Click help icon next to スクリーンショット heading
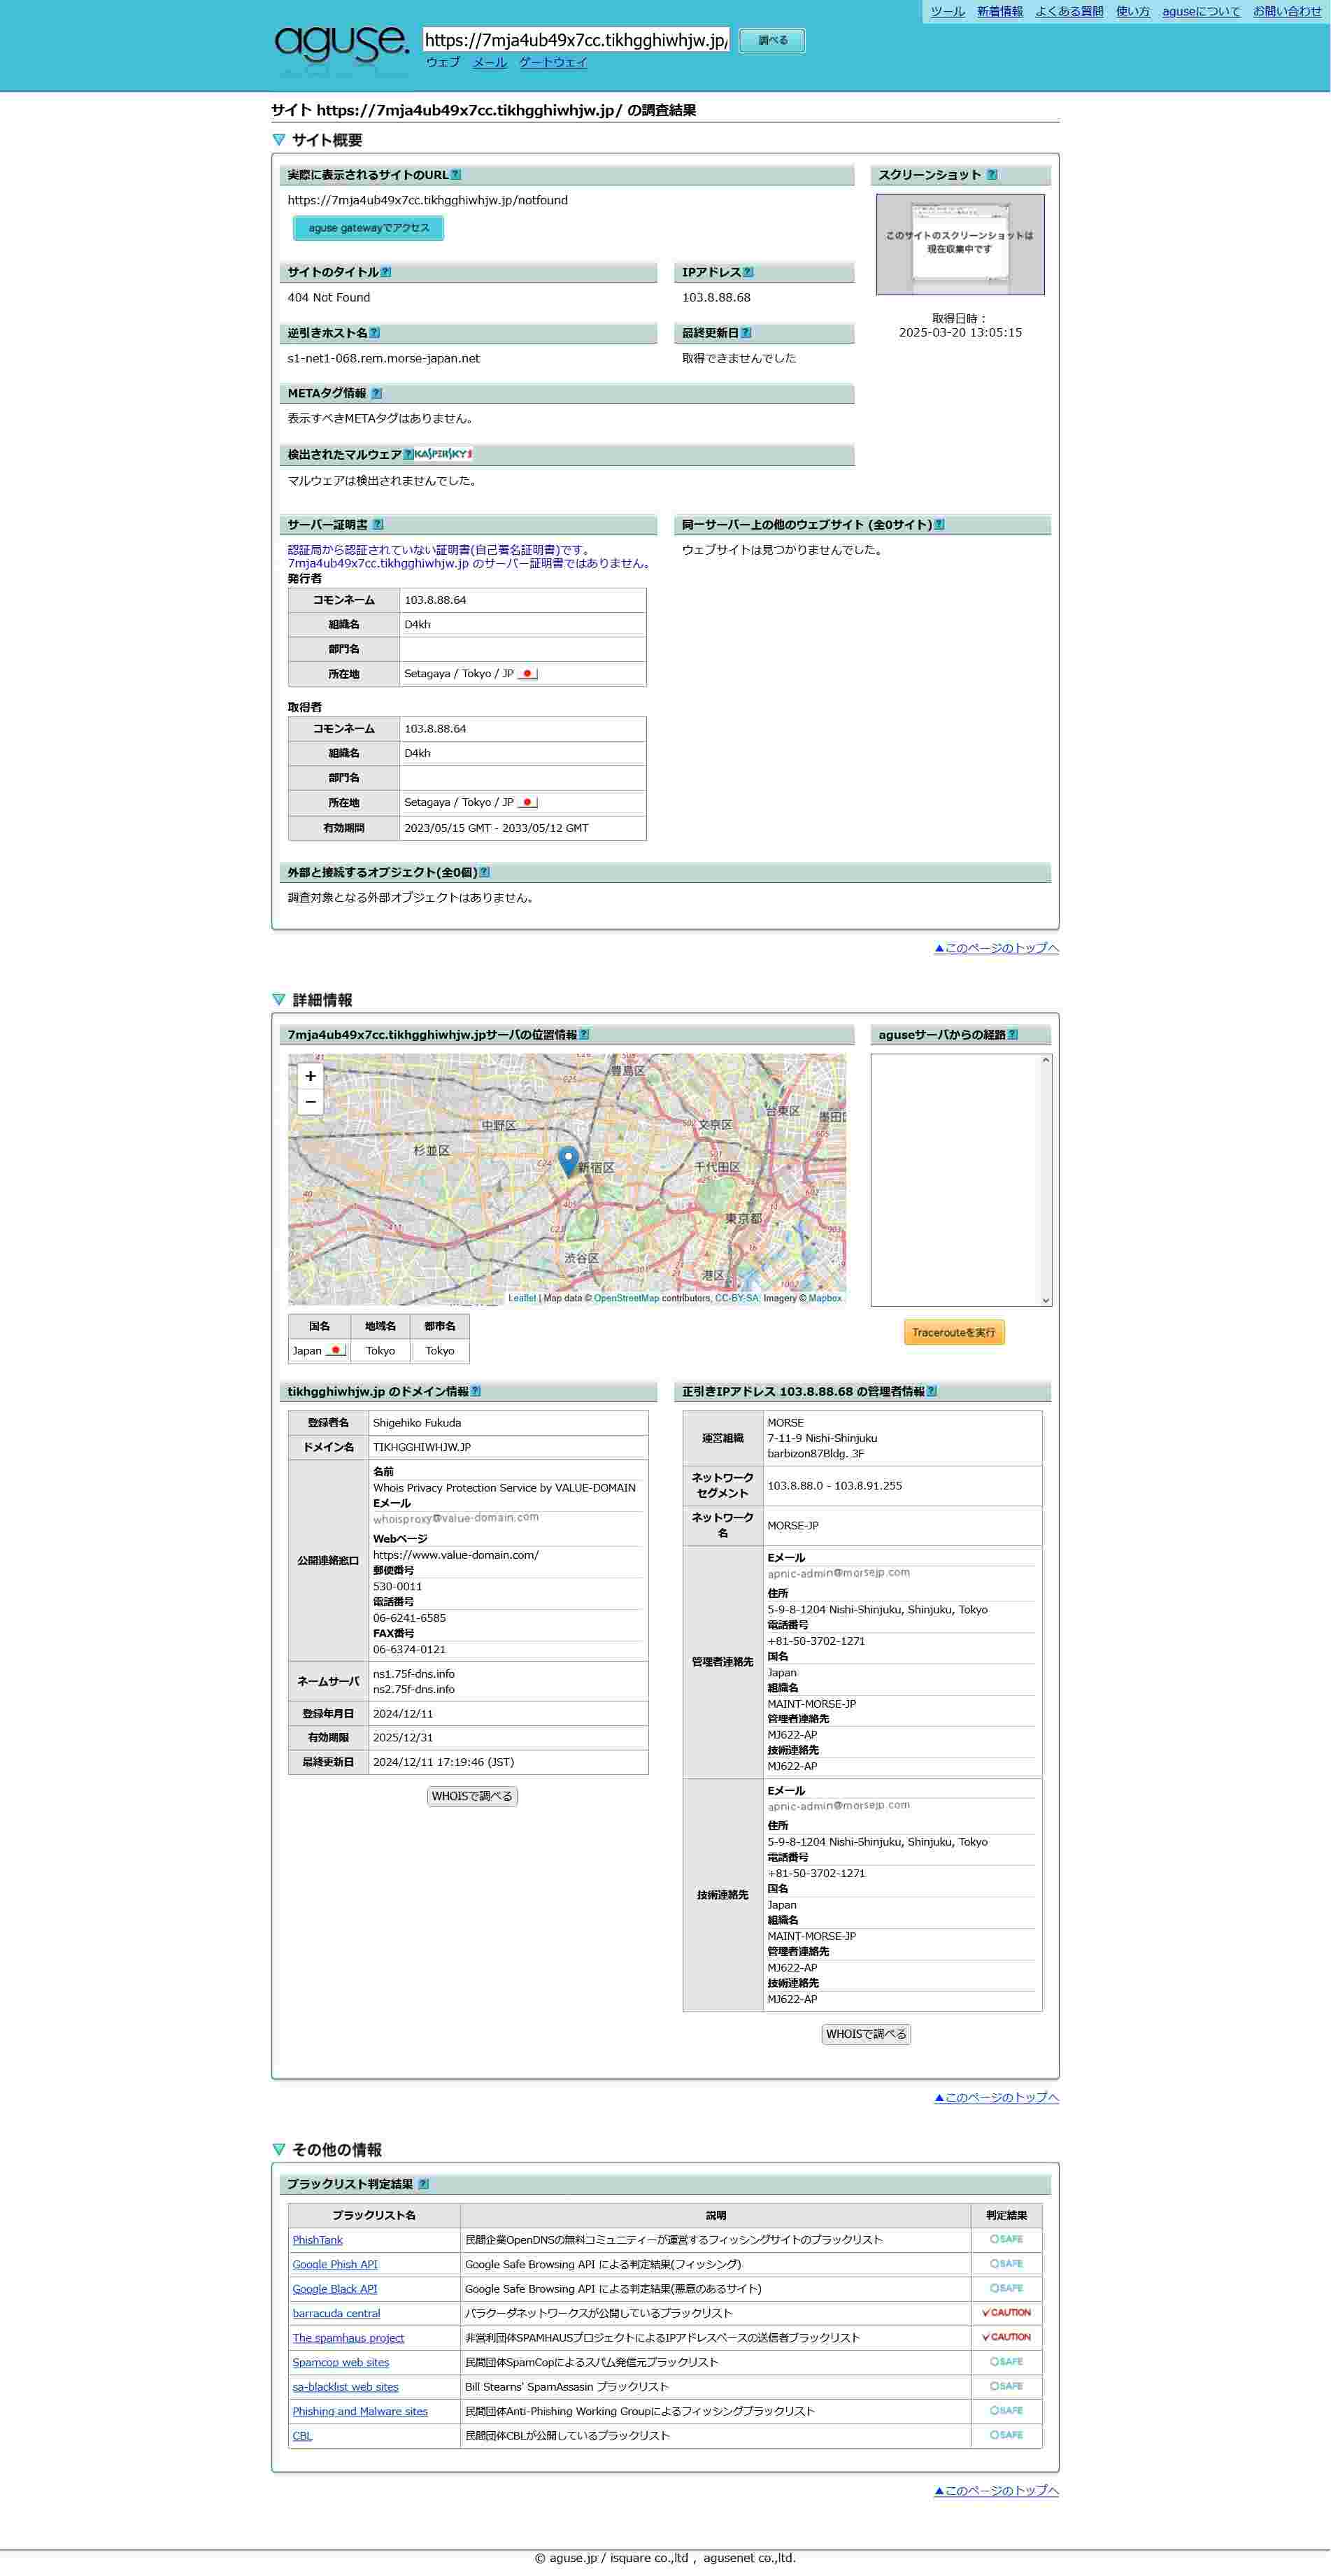 click(992, 175)
